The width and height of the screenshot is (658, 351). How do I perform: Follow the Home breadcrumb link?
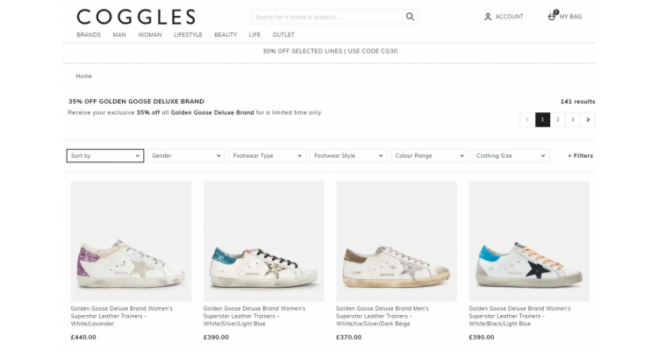click(83, 76)
